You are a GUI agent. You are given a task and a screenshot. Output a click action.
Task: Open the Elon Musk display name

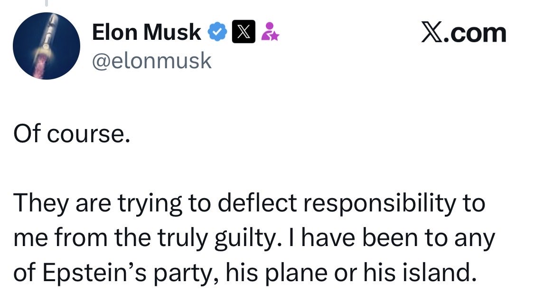point(147,32)
